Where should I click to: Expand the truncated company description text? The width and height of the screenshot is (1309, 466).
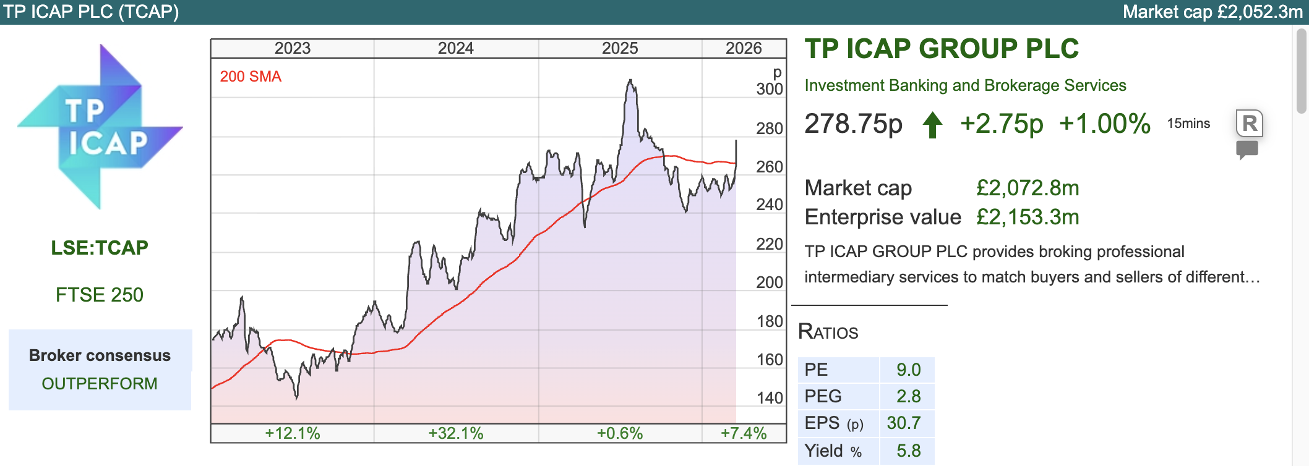tap(1032, 277)
